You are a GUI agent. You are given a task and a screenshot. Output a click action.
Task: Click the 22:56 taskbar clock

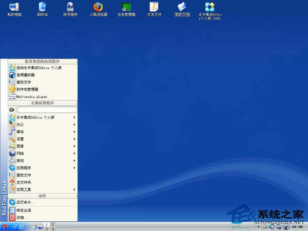point(297,227)
